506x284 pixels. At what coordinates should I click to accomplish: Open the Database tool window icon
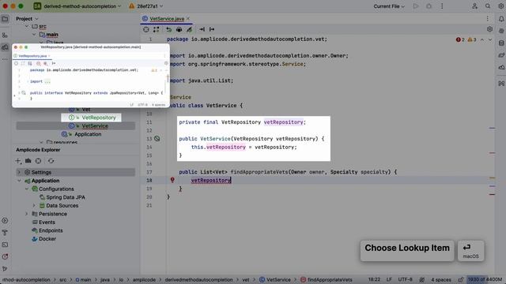pos(500,43)
